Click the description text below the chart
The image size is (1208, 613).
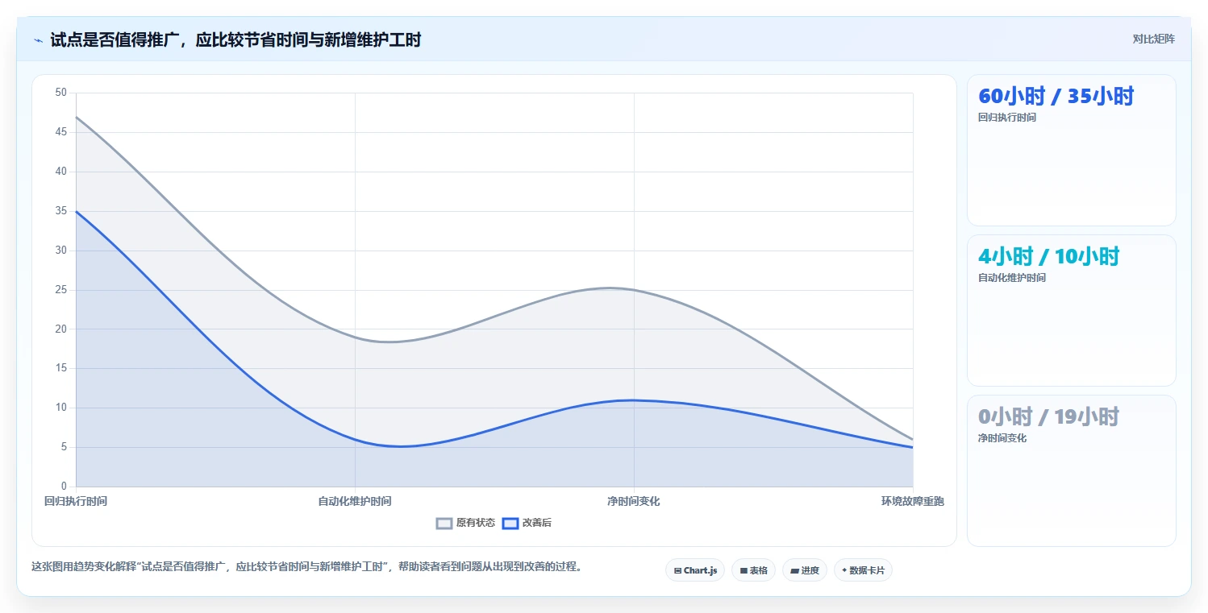306,567
